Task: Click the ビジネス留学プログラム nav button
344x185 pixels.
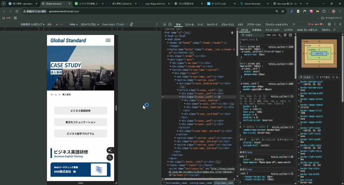Action: (81, 133)
